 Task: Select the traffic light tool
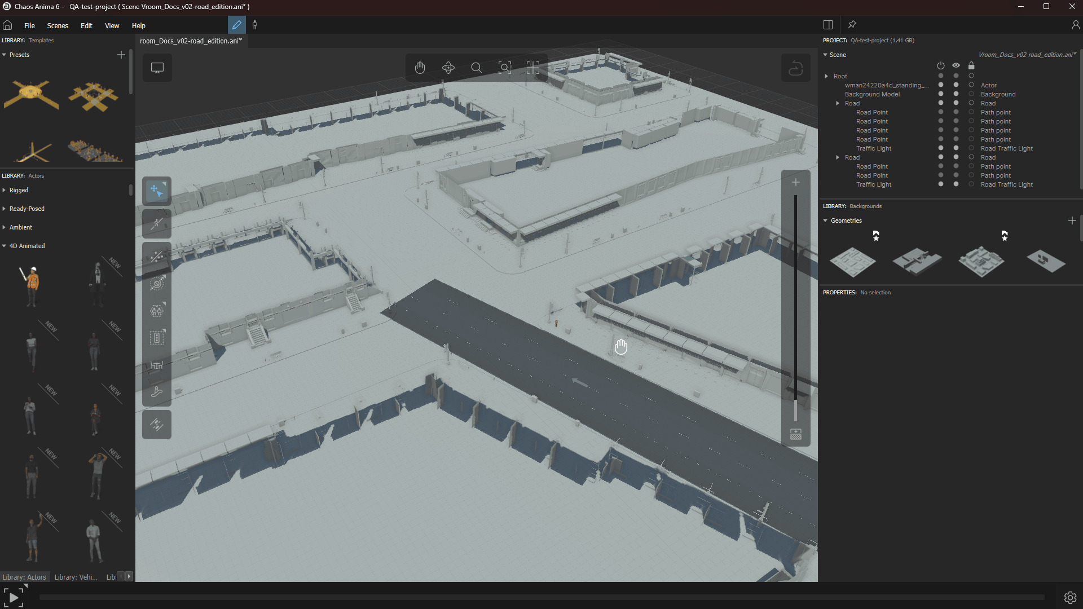(x=157, y=338)
